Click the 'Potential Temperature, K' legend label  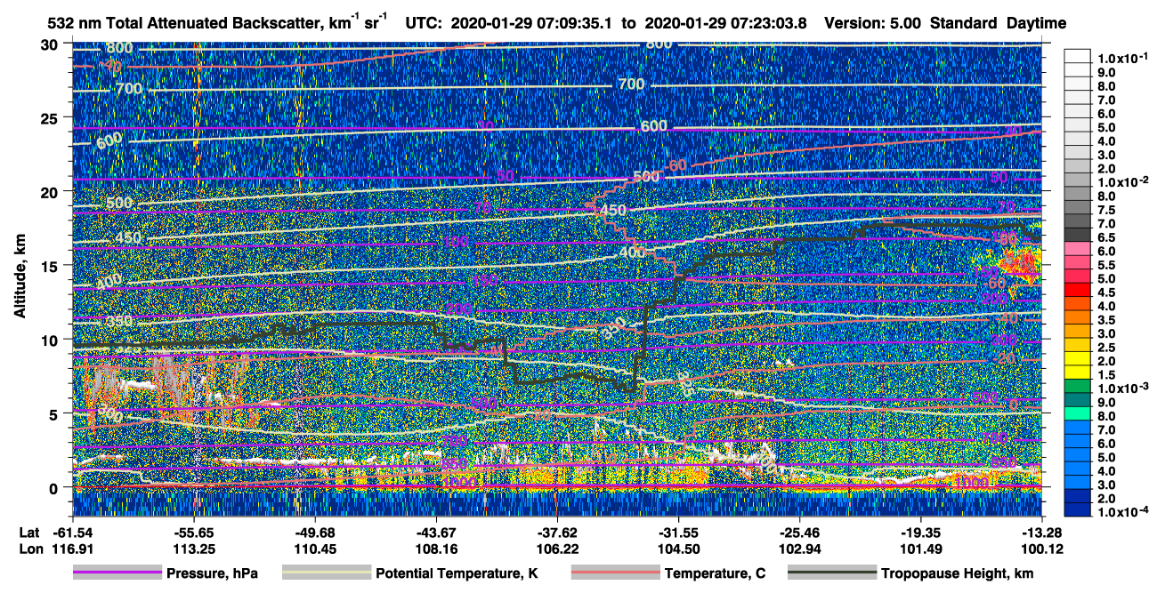click(x=457, y=574)
